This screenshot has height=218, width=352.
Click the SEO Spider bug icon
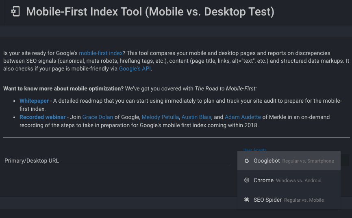[246, 200]
